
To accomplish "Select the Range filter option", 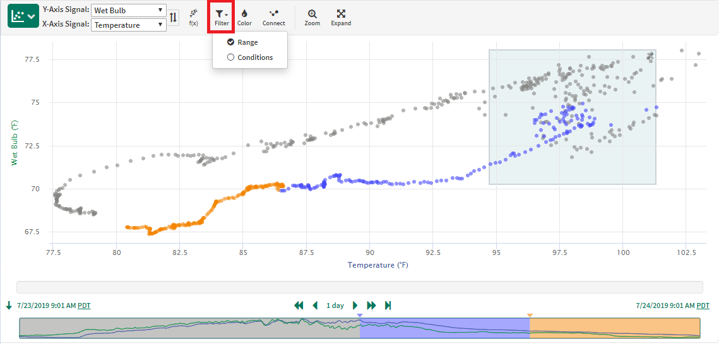I will click(x=247, y=42).
